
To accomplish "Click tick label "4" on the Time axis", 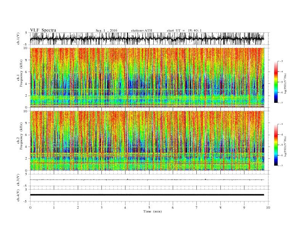I will [x=125, y=207].
